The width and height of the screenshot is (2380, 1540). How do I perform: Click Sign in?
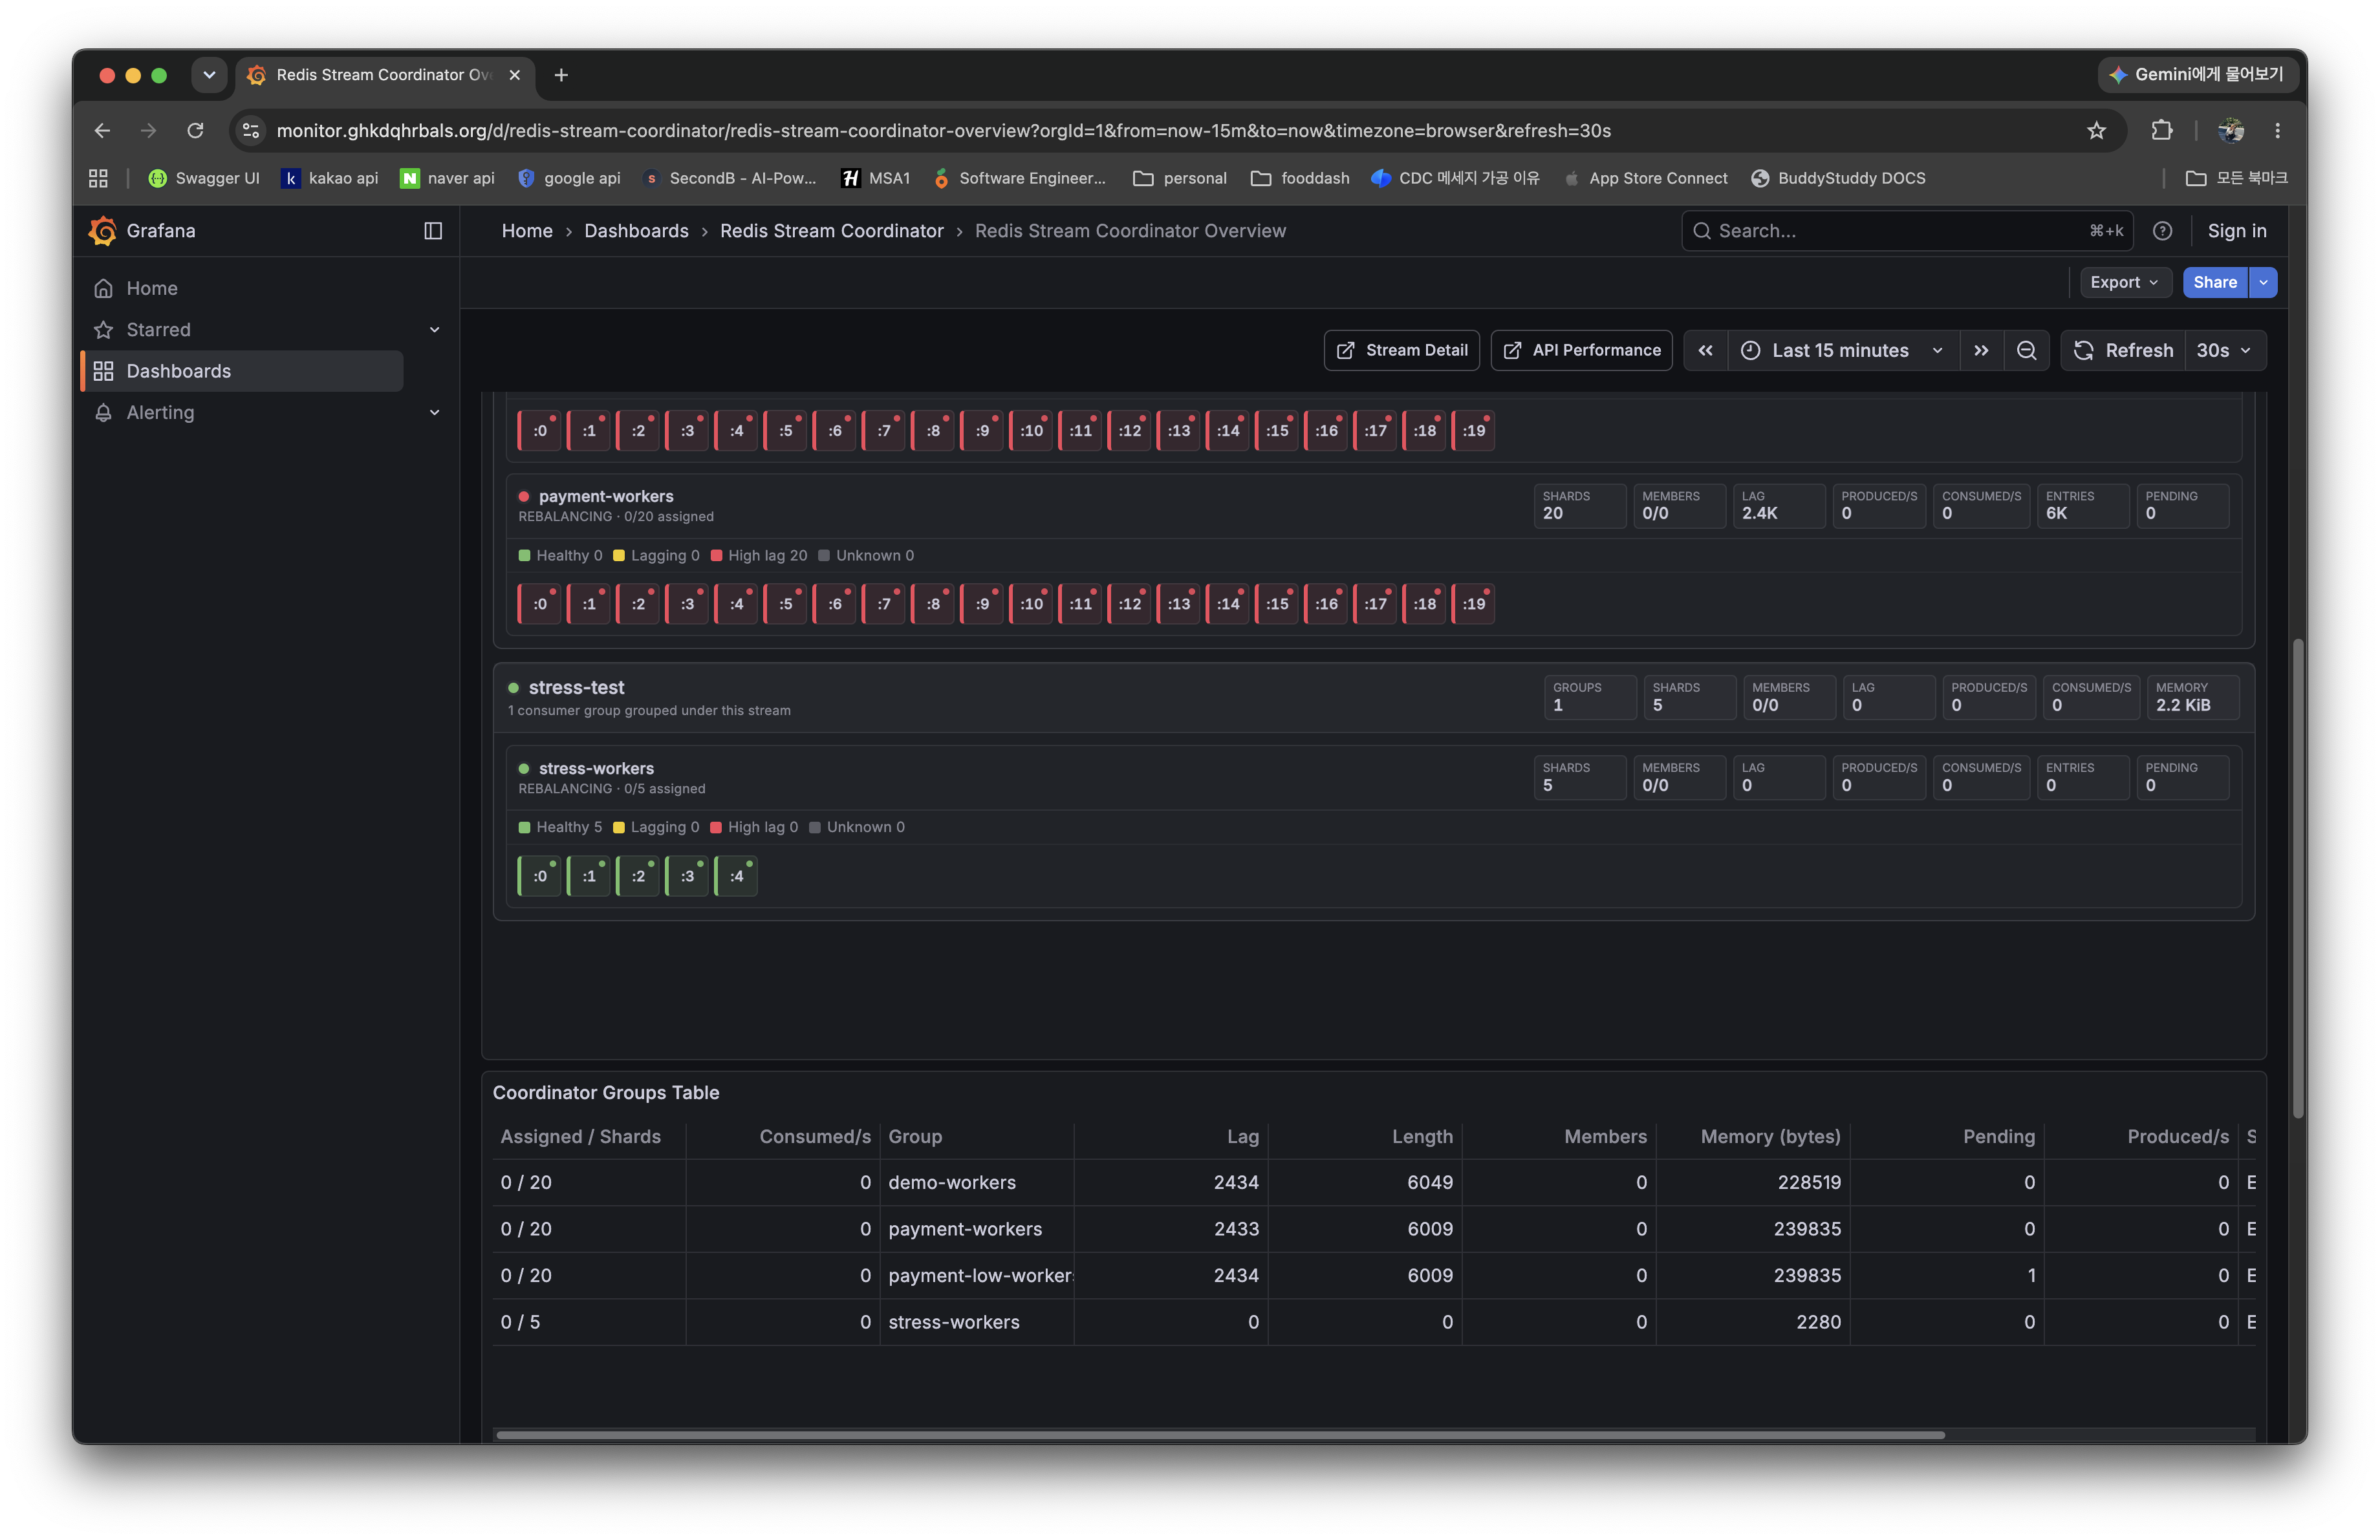click(2237, 231)
